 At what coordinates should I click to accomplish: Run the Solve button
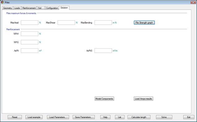(164, 117)
